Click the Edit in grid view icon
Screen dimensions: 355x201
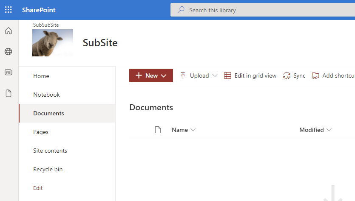click(x=228, y=75)
